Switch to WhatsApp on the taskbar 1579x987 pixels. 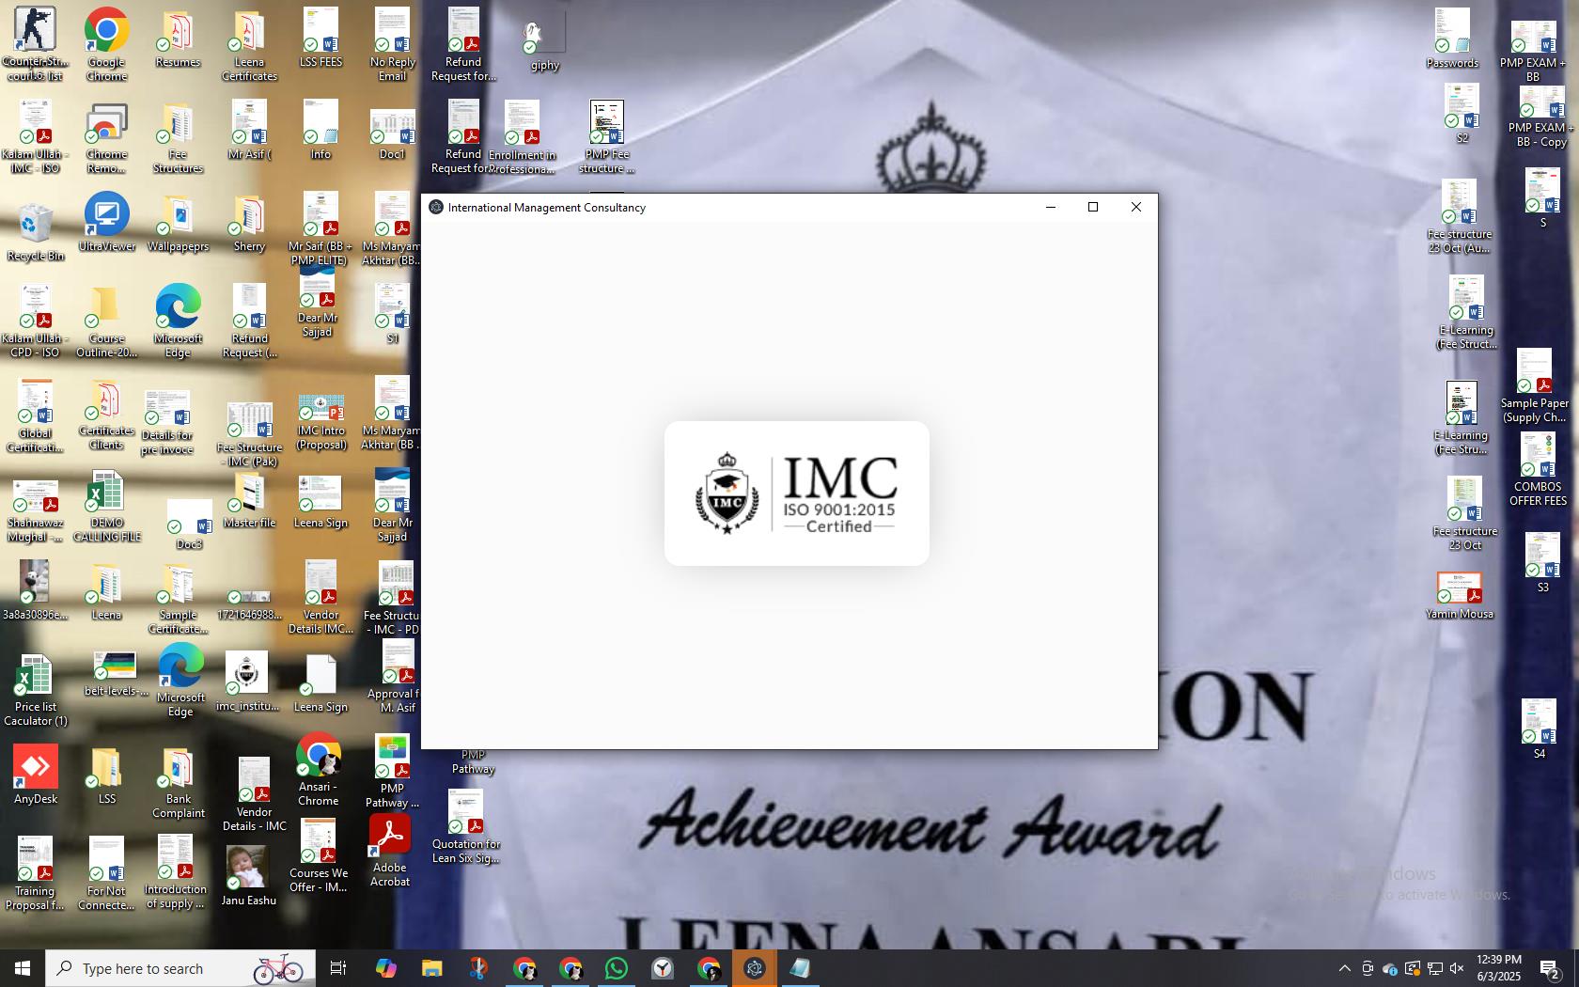click(x=616, y=968)
